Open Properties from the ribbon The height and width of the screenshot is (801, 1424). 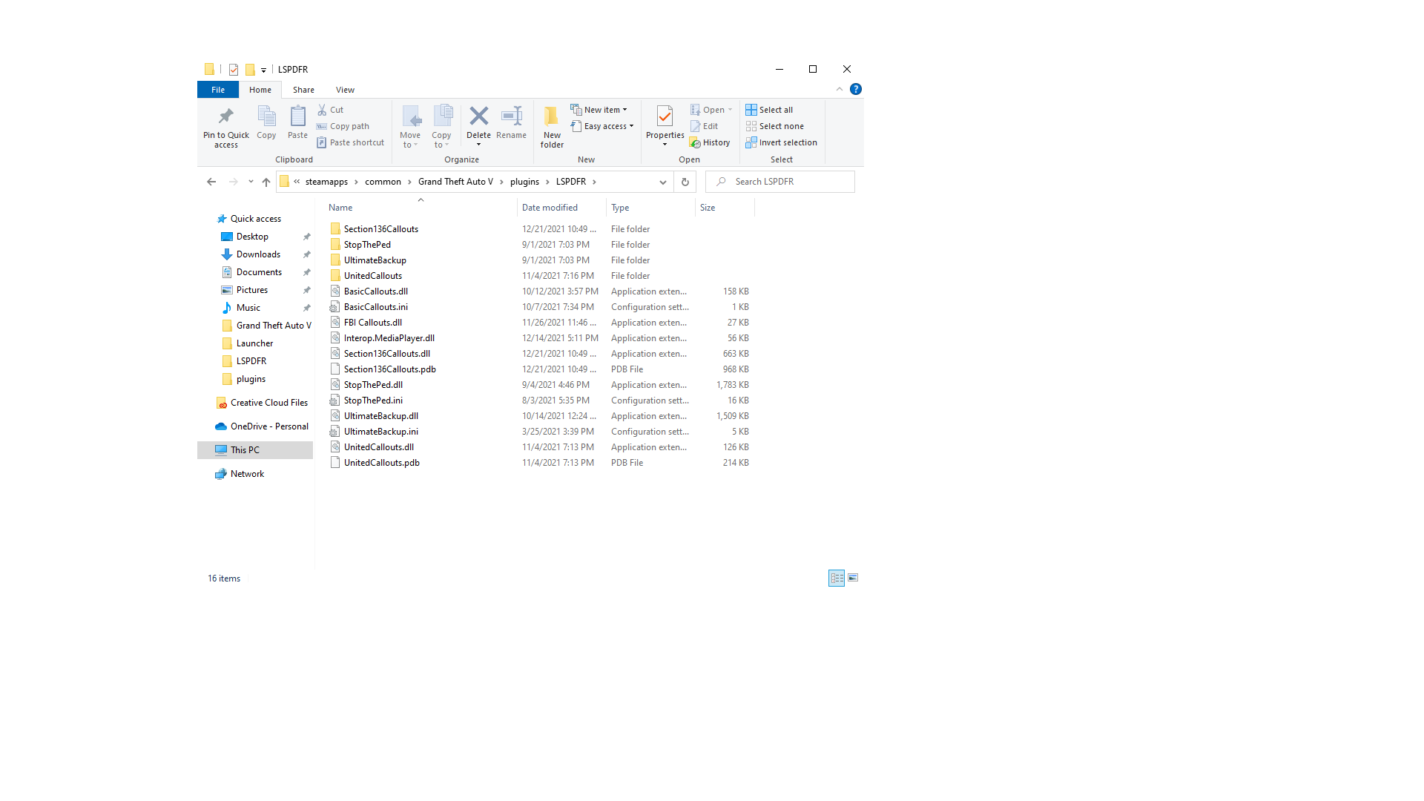click(x=665, y=117)
